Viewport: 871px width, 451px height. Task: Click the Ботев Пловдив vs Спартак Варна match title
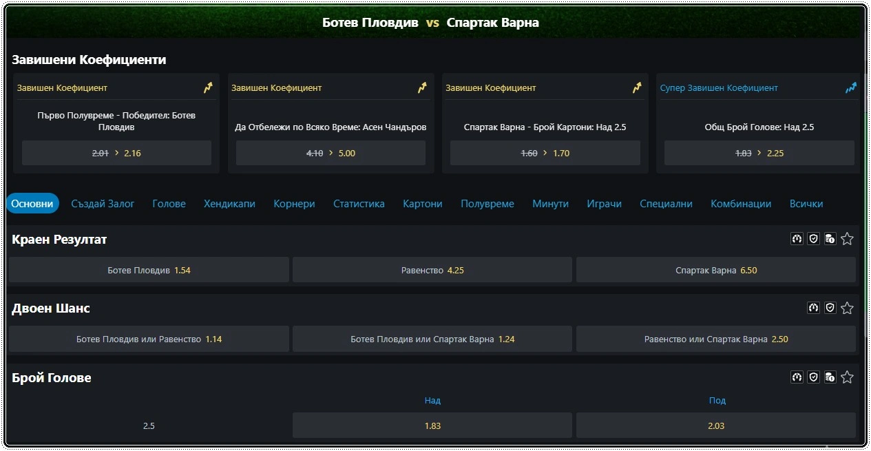tap(430, 23)
